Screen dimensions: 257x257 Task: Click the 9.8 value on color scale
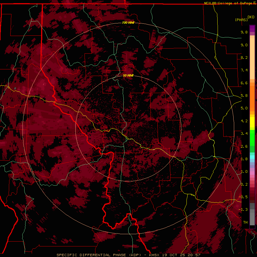[x=244, y=32]
